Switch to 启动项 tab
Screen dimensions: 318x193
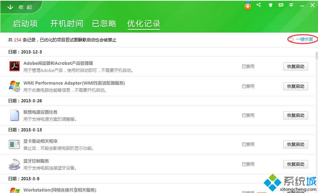click(x=25, y=24)
